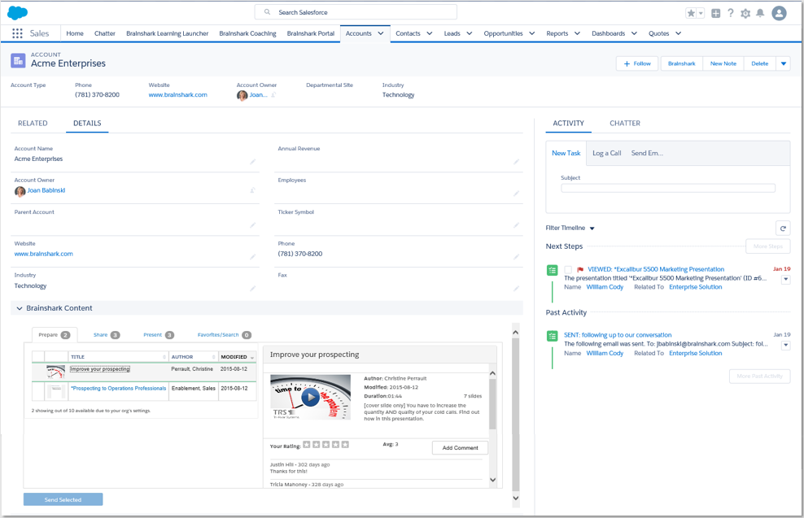Click the Brainshark Content vertical scrollbar

516,415
